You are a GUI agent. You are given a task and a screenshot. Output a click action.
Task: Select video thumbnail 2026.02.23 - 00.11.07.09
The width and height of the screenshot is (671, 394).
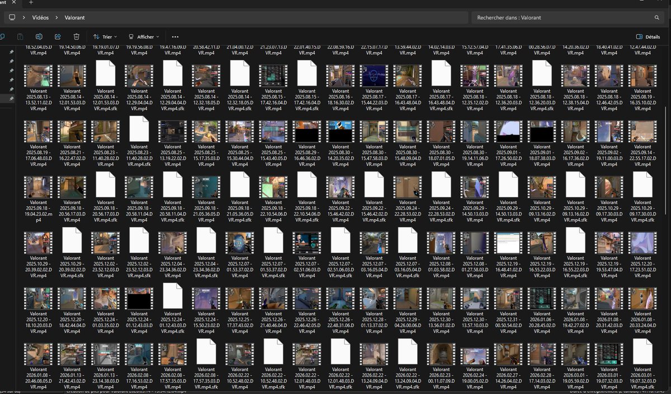(x=441, y=354)
